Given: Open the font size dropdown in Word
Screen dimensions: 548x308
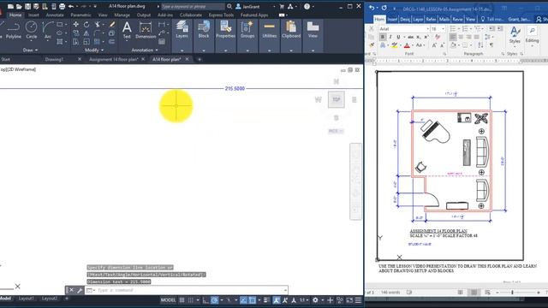Looking at the screenshot, I should (444, 29).
